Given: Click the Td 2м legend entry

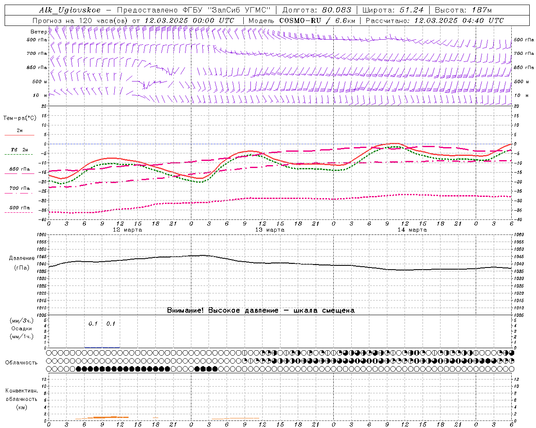Looking at the screenshot, I should tap(19, 150).
